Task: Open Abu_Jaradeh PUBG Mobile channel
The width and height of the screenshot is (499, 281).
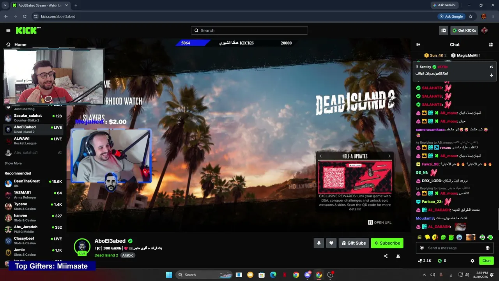Action: click(x=33, y=229)
